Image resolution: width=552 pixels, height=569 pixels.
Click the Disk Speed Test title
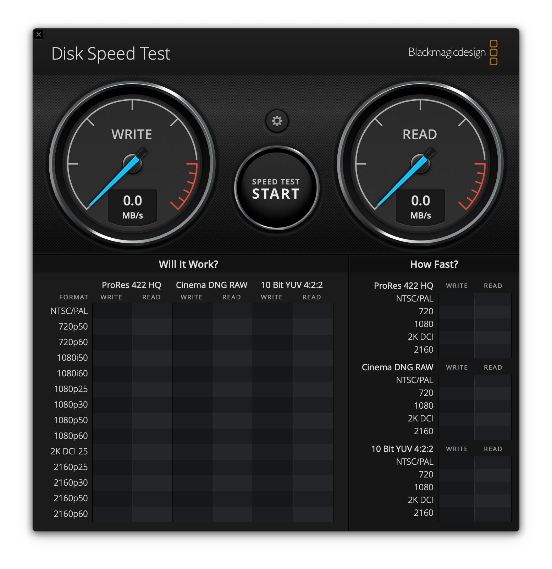point(111,54)
